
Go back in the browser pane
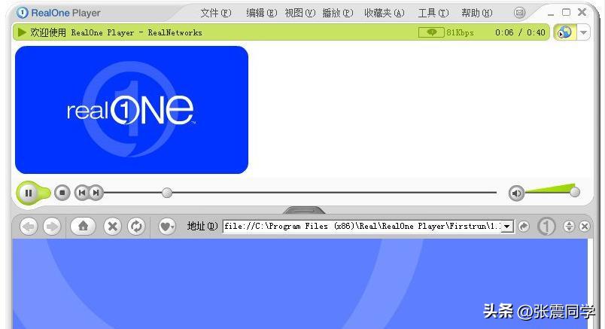click(29, 227)
